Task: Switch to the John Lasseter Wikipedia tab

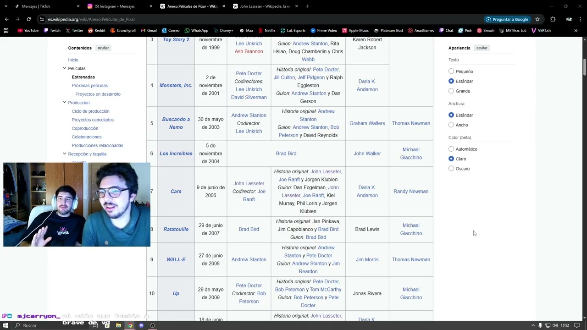Action: coord(266,6)
